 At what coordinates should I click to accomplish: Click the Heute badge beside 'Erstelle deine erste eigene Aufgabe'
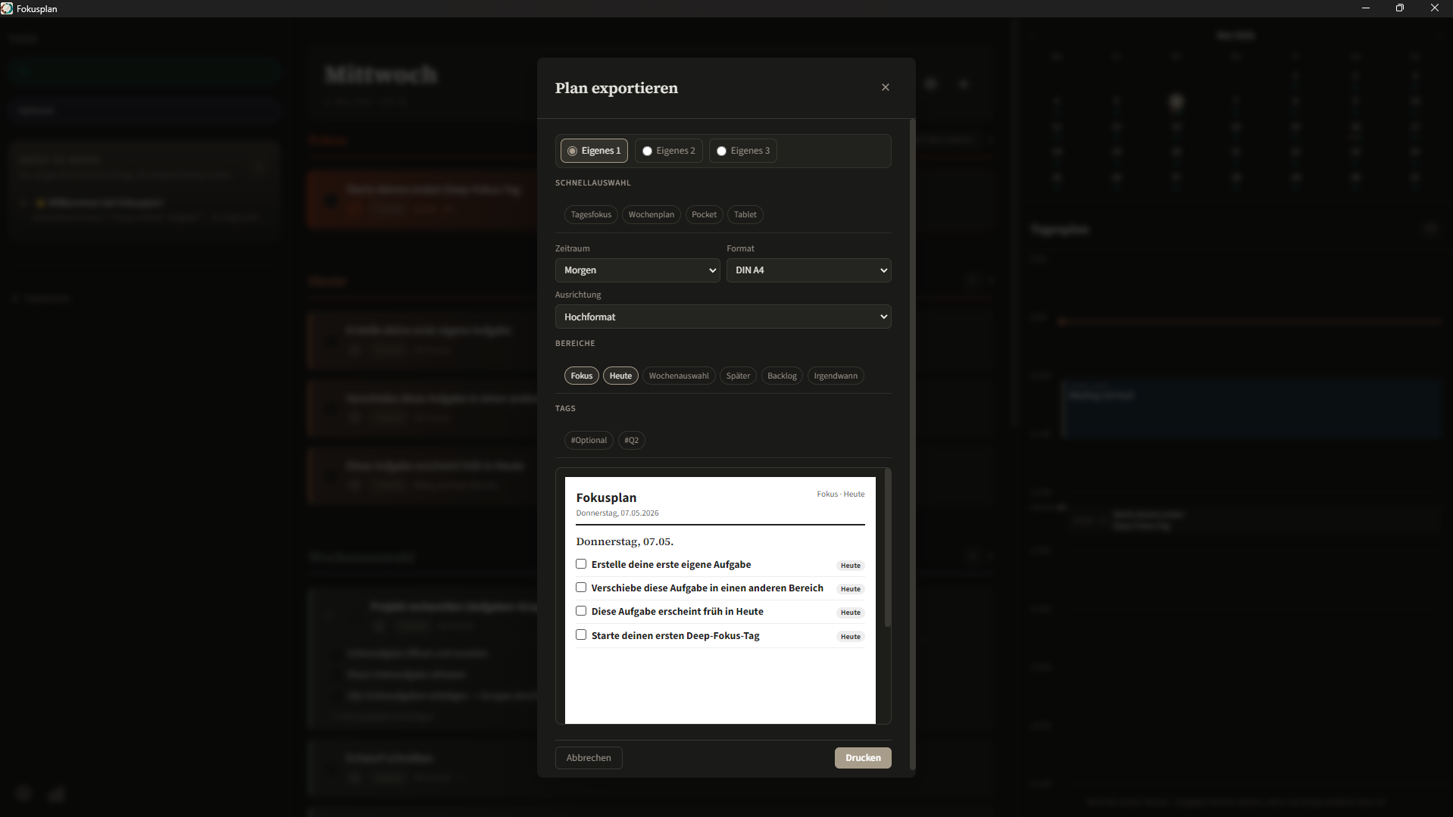tap(851, 566)
